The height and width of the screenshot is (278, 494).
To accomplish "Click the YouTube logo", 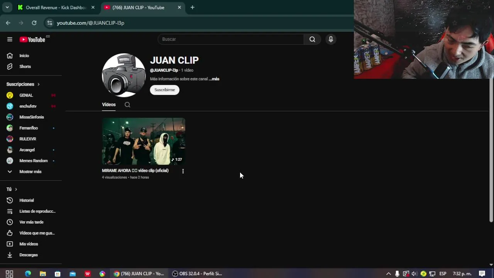I will tap(32, 39).
